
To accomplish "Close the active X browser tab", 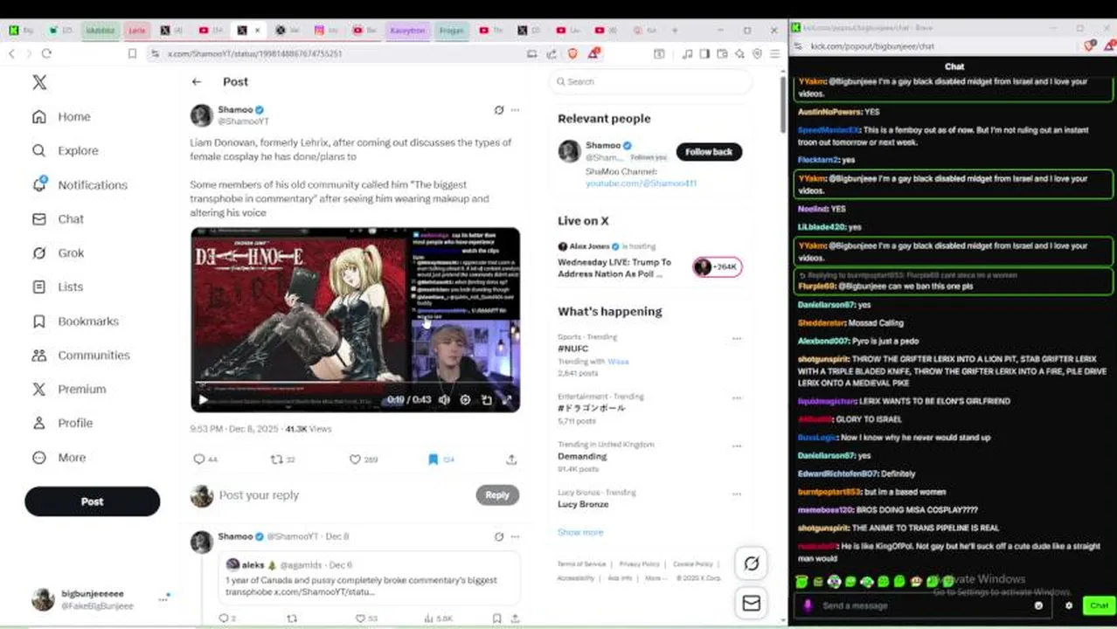I will pyautogui.click(x=258, y=30).
